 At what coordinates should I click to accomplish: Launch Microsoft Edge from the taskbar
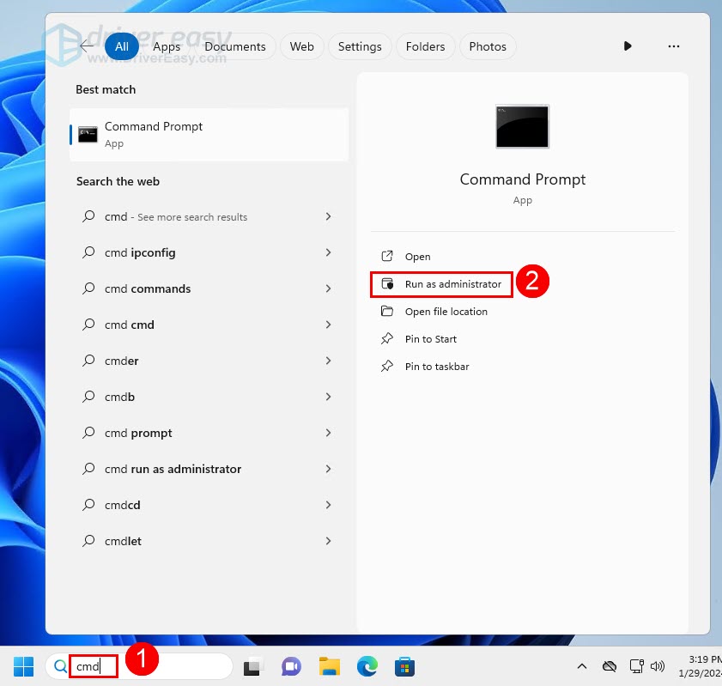(367, 666)
